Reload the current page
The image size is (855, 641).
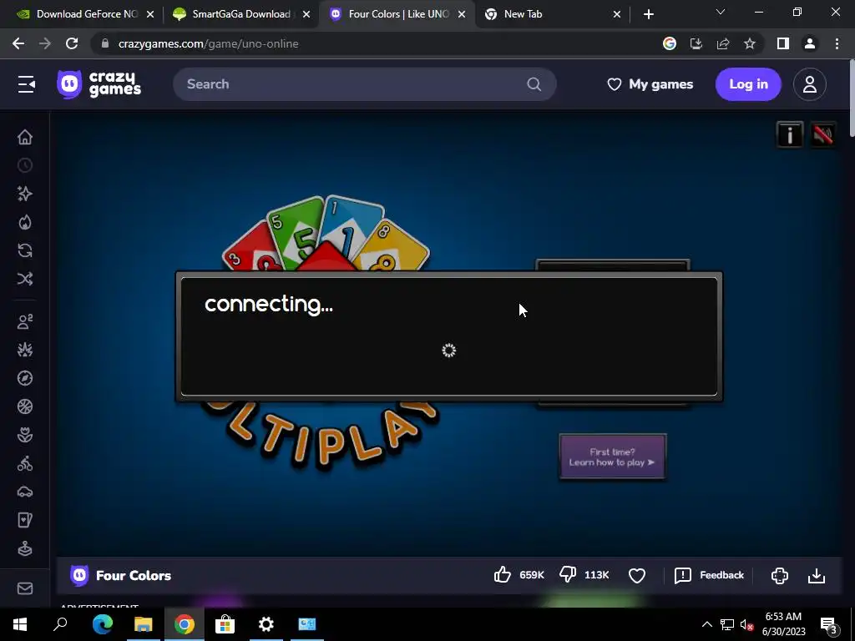point(72,43)
